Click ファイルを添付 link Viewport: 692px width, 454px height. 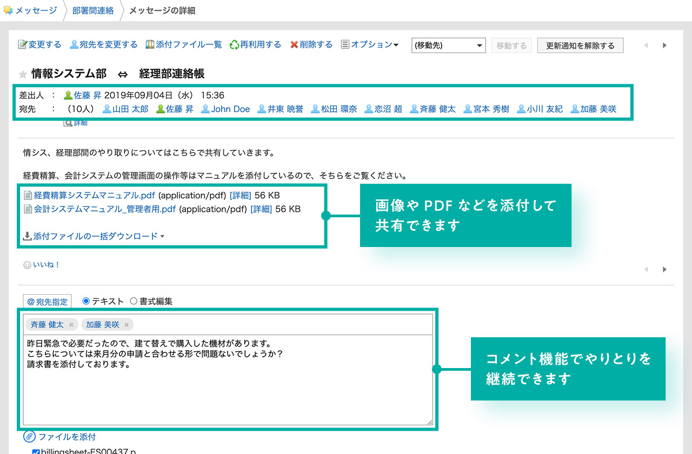coord(67,436)
